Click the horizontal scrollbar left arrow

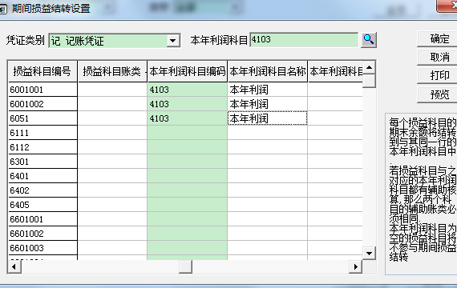(14, 266)
